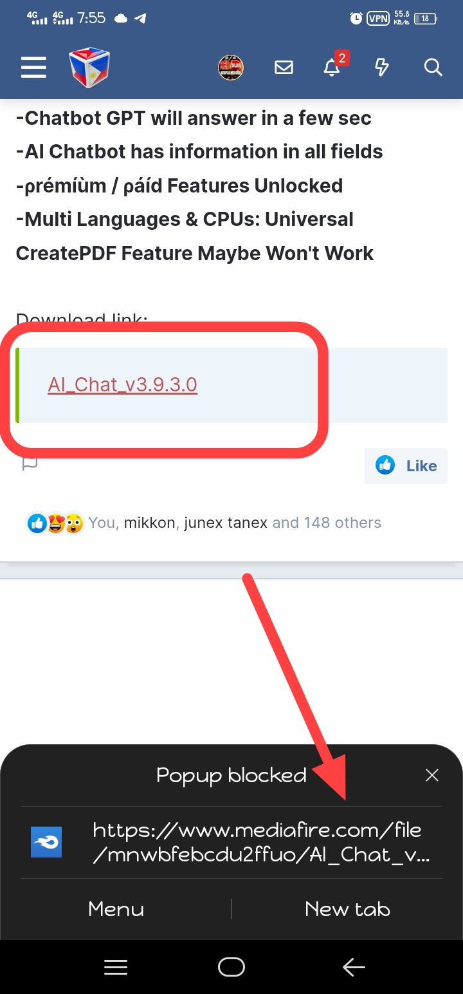This screenshot has width=463, height=994.
Task: Open the AI_Chat_v3.9.3.0 download link
Action: pos(122,385)
